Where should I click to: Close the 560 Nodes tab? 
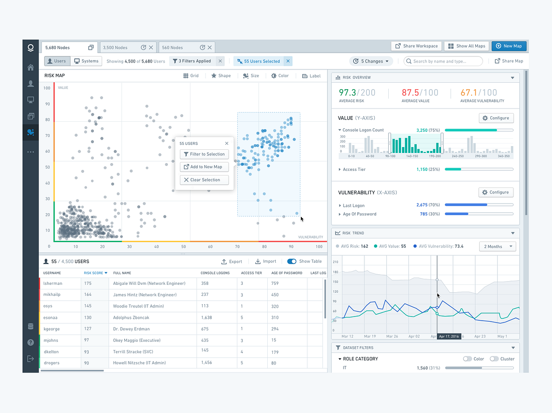pos(210,47)
